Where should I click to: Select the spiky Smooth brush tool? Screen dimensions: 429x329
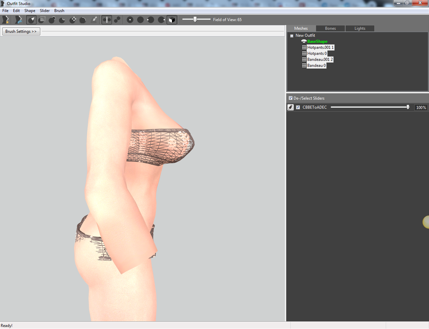83,20
